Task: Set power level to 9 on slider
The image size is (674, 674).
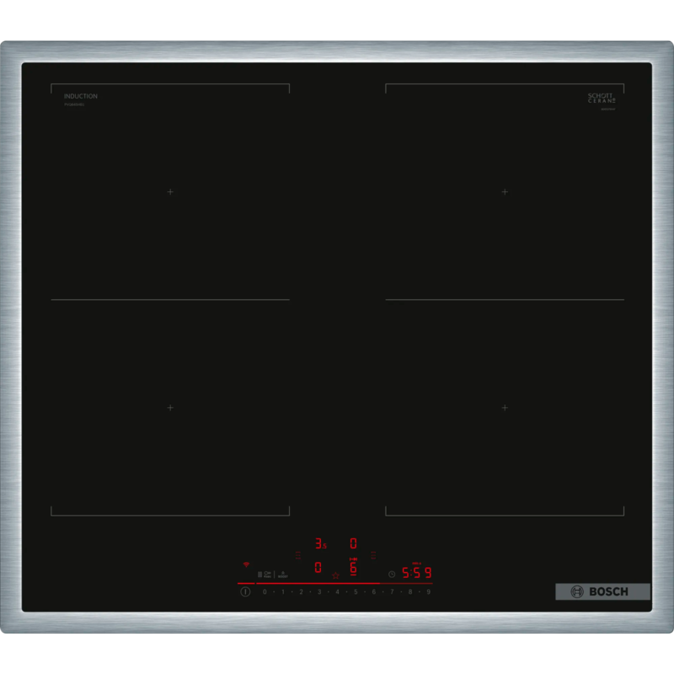Action: [428, 592]
